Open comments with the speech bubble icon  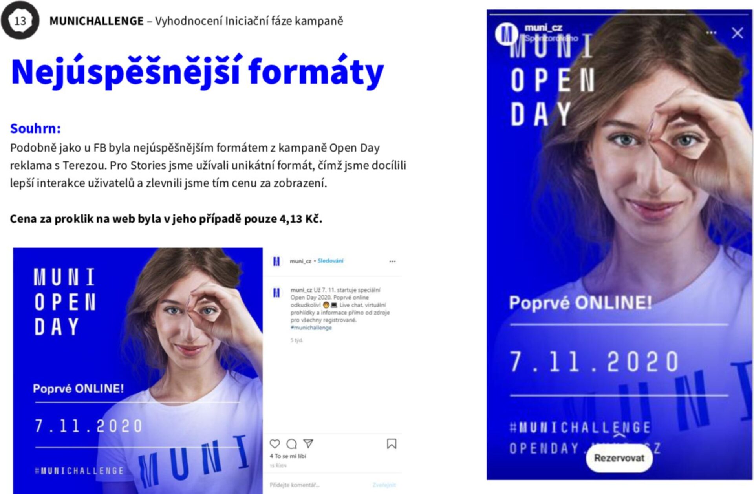(x=291, y=444)
